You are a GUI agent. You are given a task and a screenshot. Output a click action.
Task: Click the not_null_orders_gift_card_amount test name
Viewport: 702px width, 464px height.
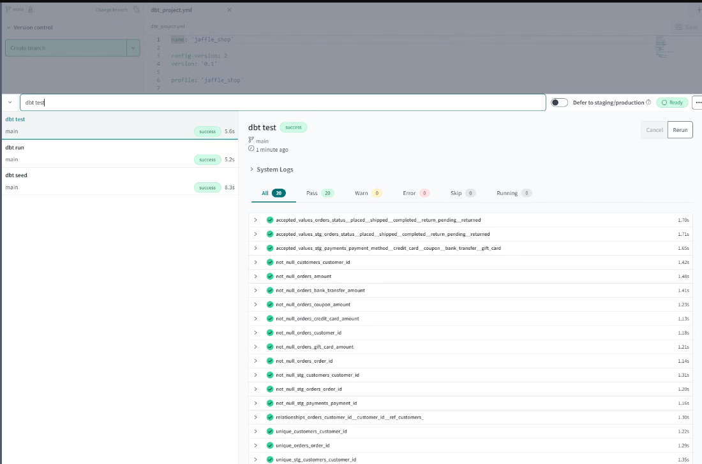(x=314, y=347)
